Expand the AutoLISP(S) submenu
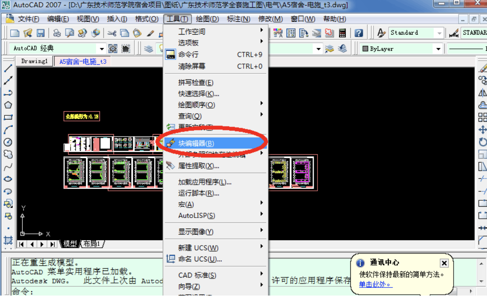 (x=216, y=215)
